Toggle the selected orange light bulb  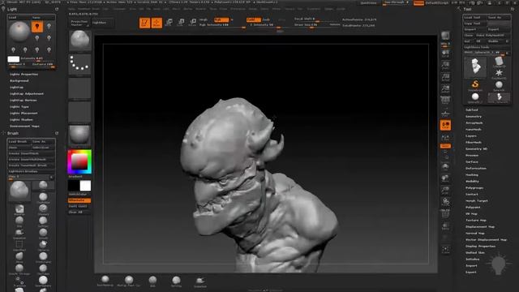click(x=37, y=27)
